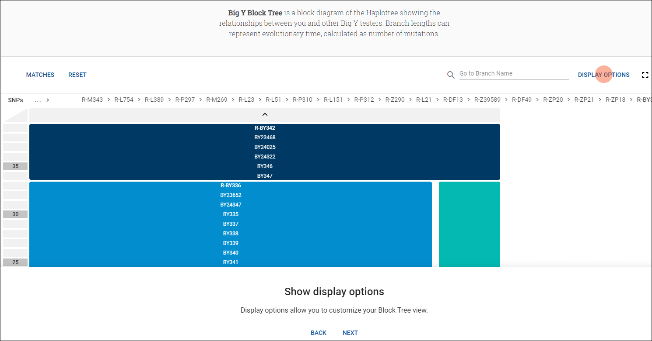Open hidden haplogroups via breadcrumb ellipsis
The image size is (652, 341).
point(37,100)
